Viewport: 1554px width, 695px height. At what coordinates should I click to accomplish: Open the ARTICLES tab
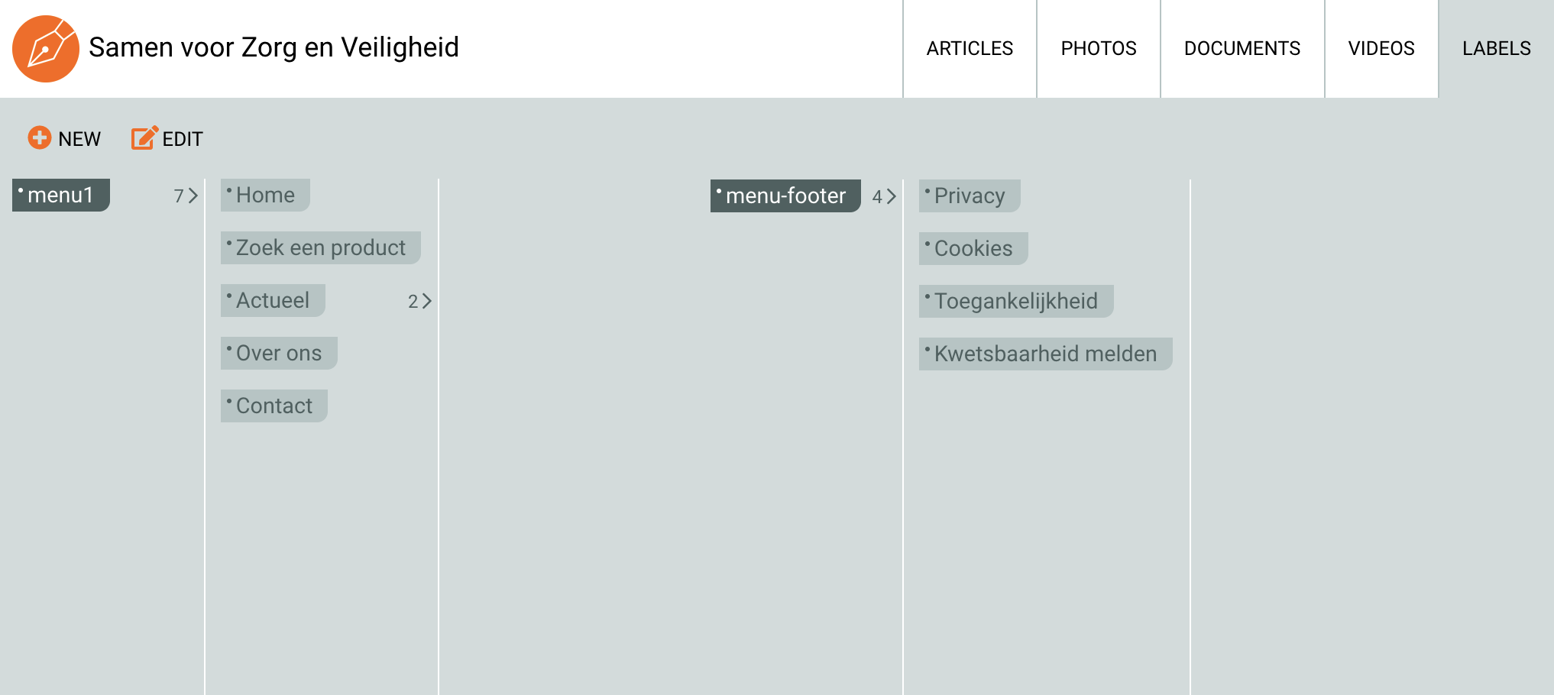coord(970,49)
